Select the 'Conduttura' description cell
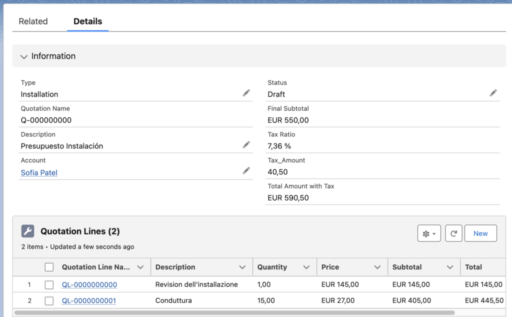Image resolution: width=512 pixels, height=317 pixels. point(173,300)
